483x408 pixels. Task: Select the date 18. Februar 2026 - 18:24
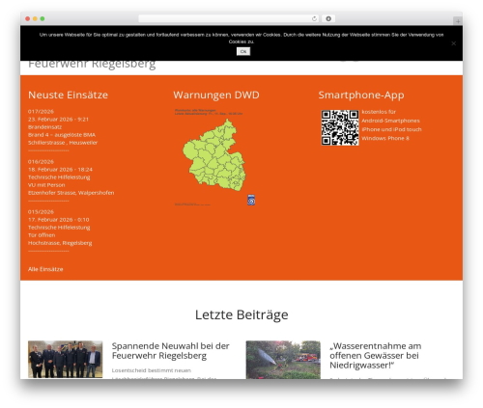point(60,170)
